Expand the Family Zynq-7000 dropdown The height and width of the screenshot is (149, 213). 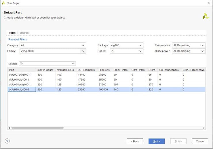83,51
